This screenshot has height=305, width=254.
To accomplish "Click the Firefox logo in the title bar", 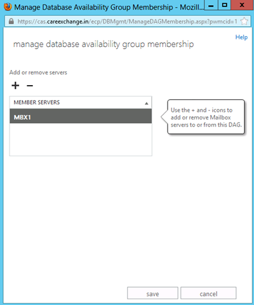I will [x=8, y=7].
